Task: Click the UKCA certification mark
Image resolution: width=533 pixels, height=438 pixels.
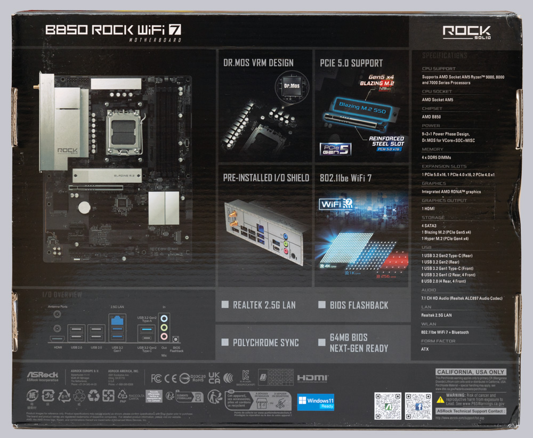Action: pyautogui.click(x=214, y=378)
